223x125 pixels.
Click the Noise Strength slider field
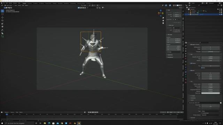210,75
